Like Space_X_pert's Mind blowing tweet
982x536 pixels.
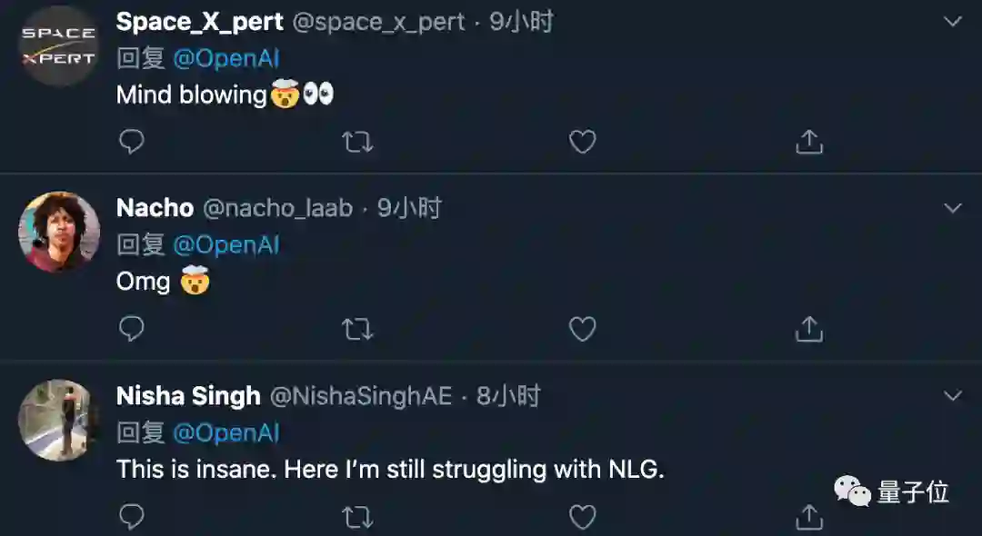coord(582,142)
